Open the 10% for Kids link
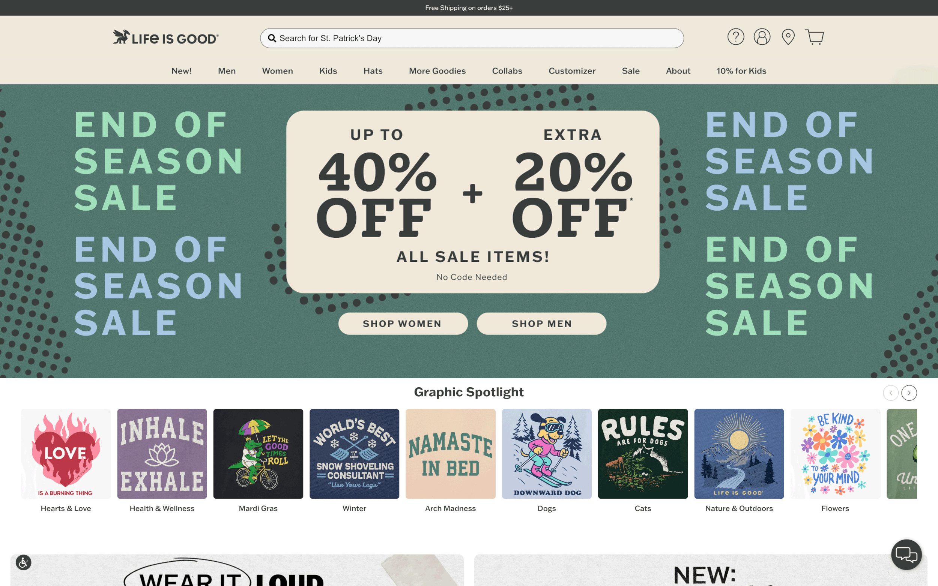The image size is (938, 586). [x=741, y=71]
